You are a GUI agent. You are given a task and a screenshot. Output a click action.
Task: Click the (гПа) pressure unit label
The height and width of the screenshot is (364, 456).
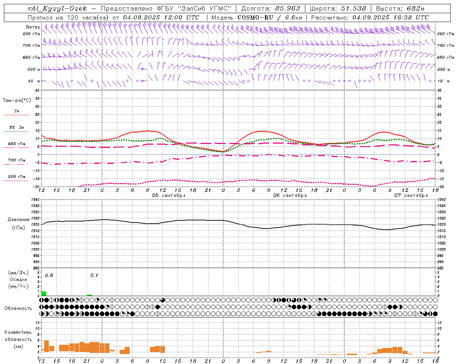(19, 227)
